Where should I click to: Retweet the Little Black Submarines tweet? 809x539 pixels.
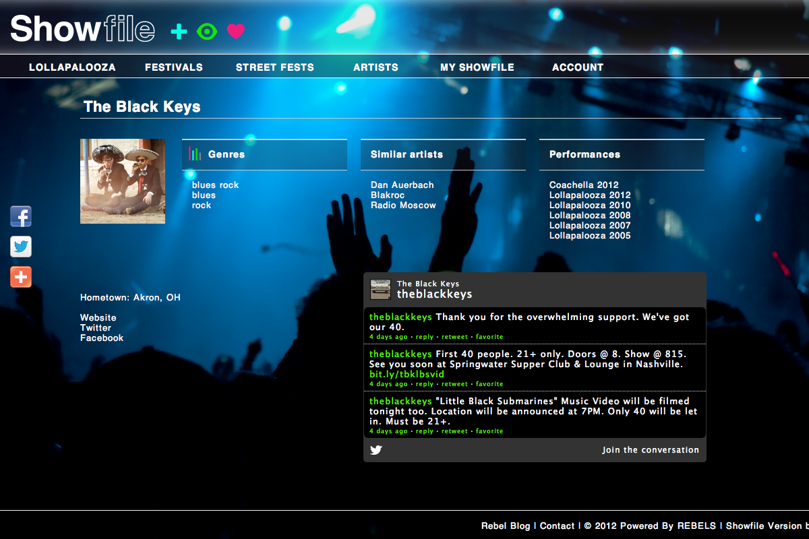[x=454, y=431]
